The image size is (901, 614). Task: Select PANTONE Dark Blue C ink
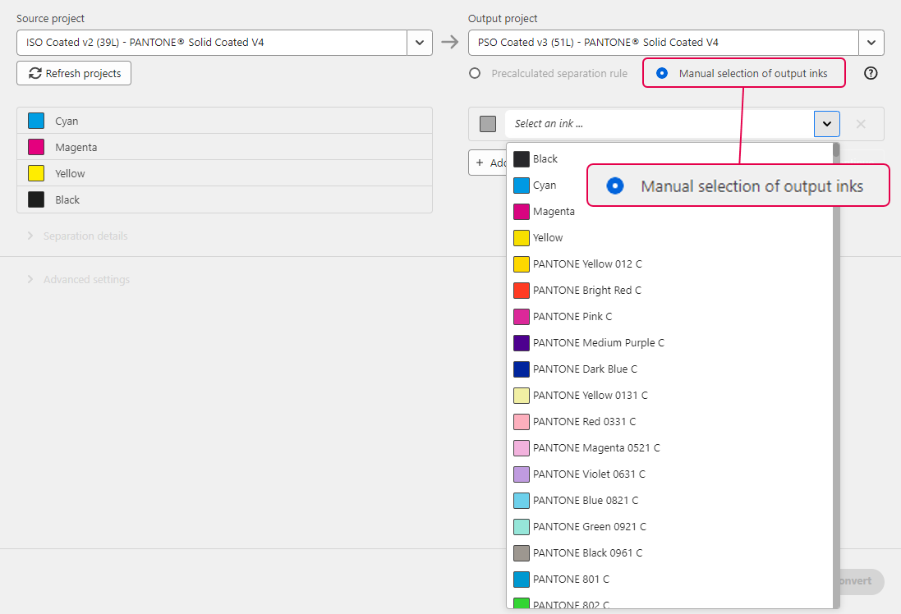[670, 369]
